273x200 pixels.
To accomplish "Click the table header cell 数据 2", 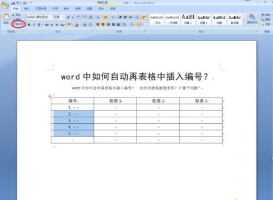I will point(158,101).
